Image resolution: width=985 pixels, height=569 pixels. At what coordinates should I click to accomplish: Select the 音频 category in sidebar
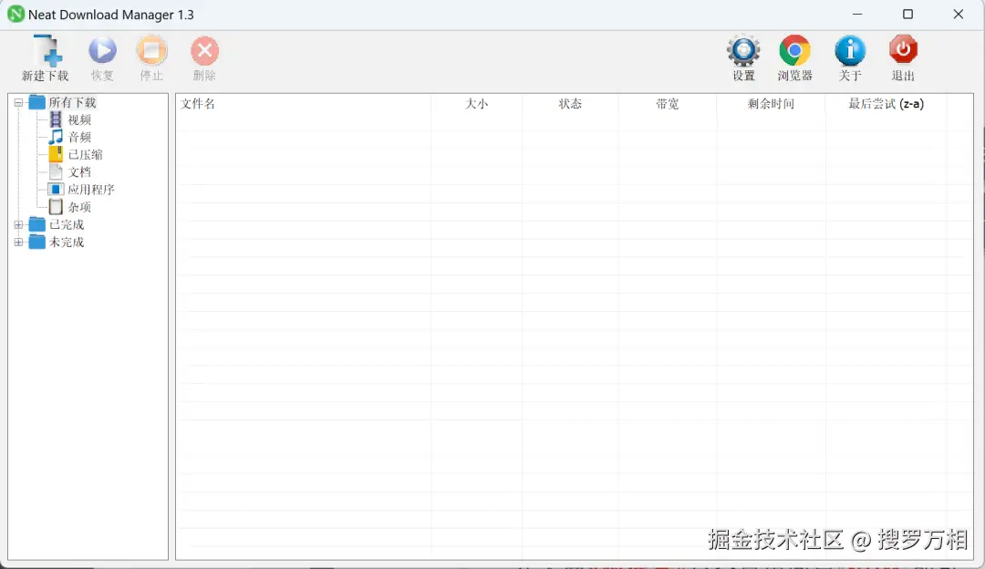tap(78, 137)
